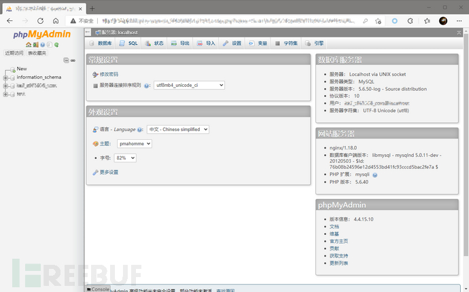Open the documentation page icon in sidebar
The width and height of the screenshot is (469, 292).
click(50, 45)
